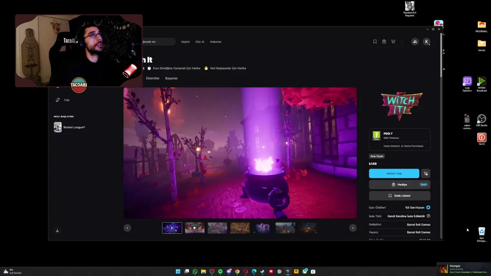Image resolution: width=491 pixels, height=276 pixels.
Task: Click the blue plus icon next to %5 Geri Kazan
Action: coord(428,207)
